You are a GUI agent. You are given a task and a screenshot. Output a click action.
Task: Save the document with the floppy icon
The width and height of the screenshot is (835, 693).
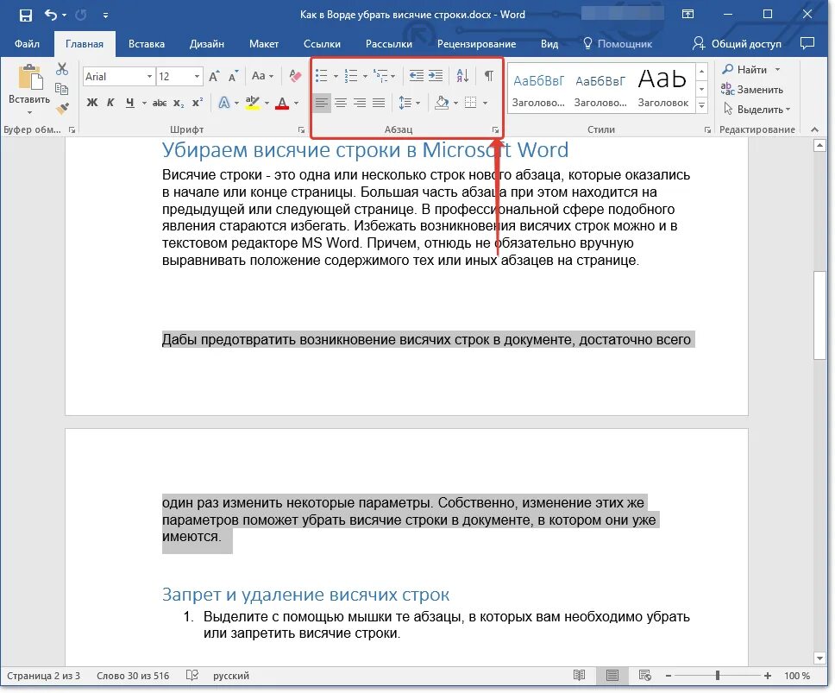25,15
